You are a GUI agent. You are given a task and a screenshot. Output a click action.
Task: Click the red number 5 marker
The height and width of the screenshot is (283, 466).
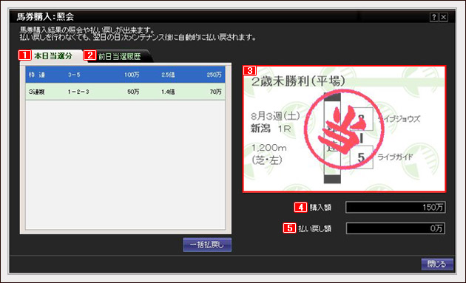click(289, 228)
